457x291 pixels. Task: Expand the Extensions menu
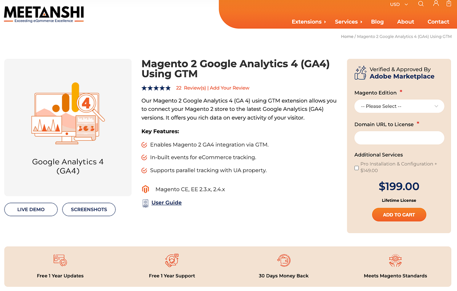tap(307, 22)
